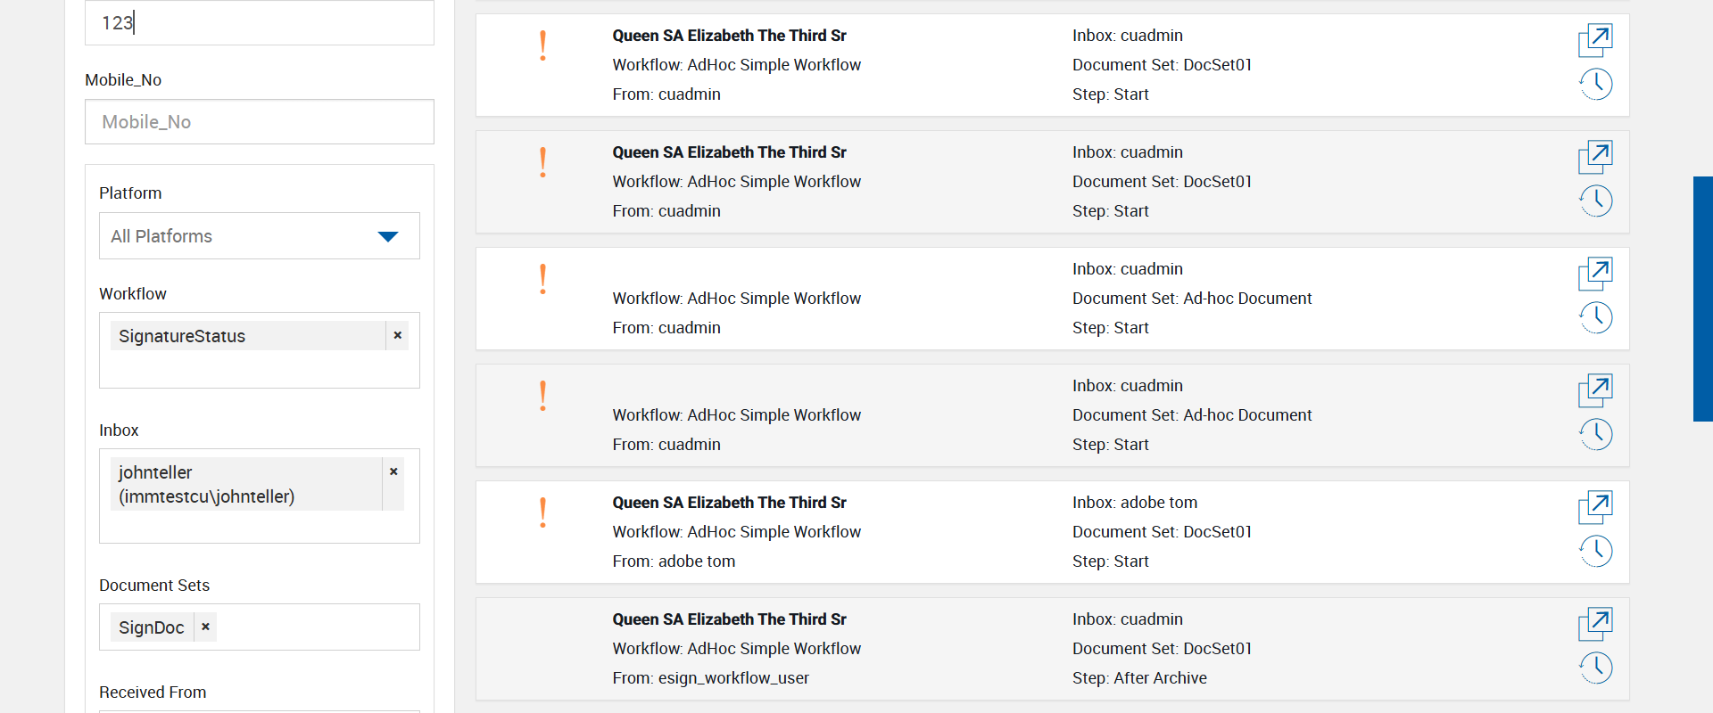View history of the After Archive item
Screen dimensions: 1713x713
(x=1595, y=668)
